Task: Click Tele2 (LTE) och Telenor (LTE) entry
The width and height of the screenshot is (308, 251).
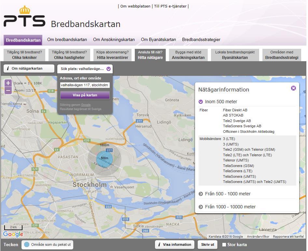Action: tap(247, 155)
